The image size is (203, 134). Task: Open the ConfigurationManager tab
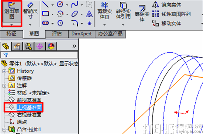click(28, 46)
